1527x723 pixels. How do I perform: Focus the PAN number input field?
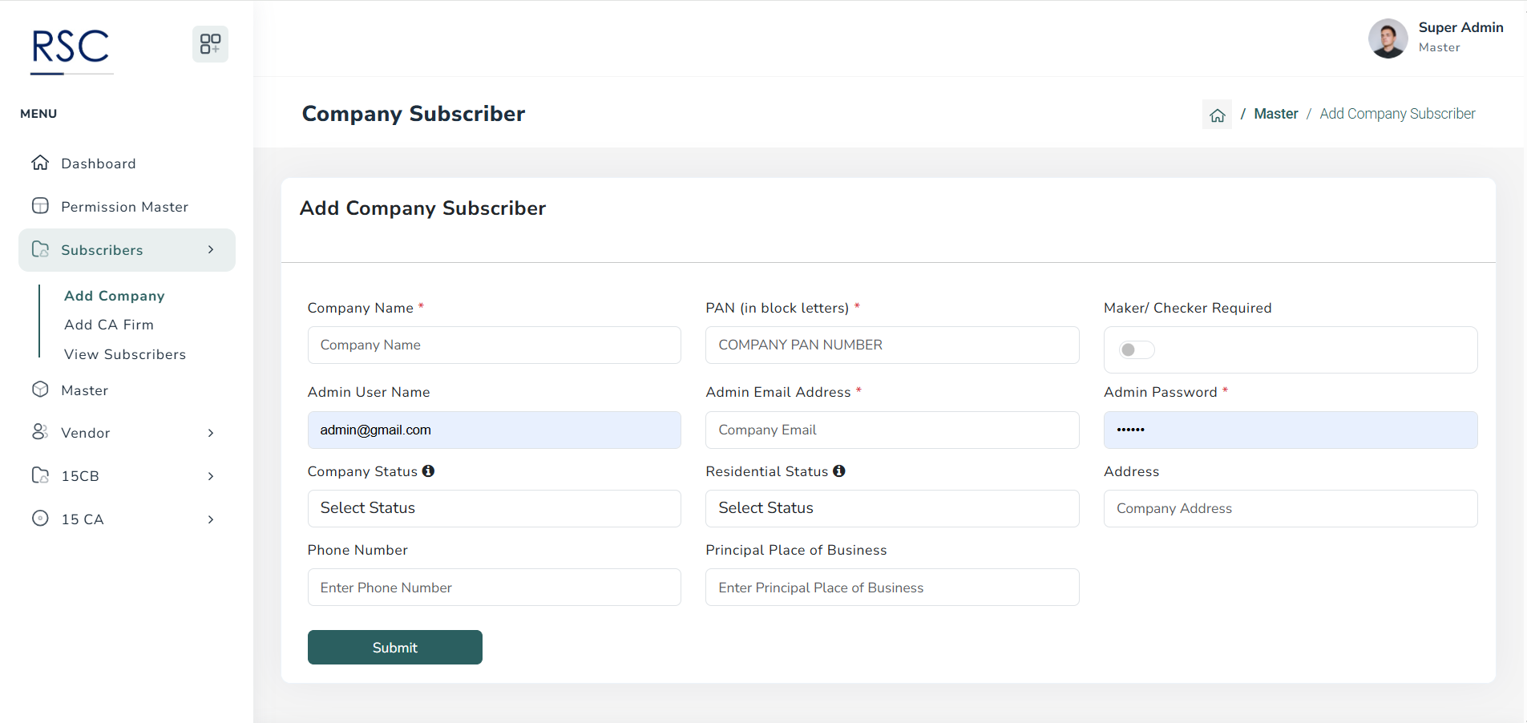pos(891,345)
